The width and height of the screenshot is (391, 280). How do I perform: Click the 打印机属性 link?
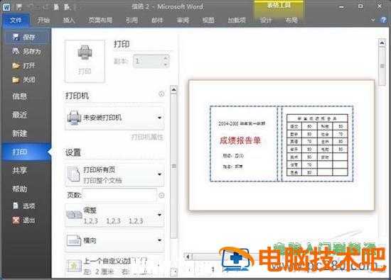147,137
